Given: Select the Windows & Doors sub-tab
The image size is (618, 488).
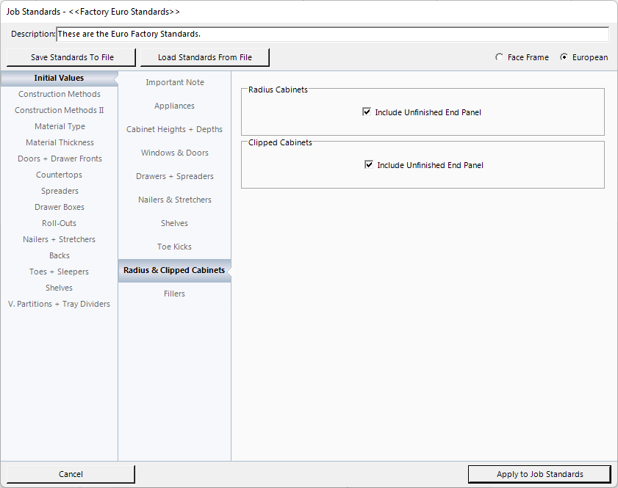Looking at the screenshot, I should (x=175, y=153).
